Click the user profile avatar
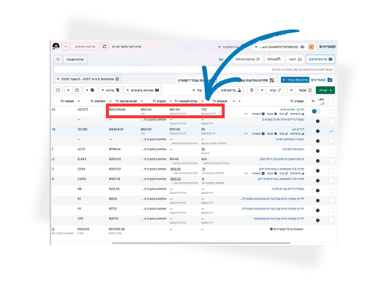The height and width of the screenshot is (281, 388). [x=56, y=47]
